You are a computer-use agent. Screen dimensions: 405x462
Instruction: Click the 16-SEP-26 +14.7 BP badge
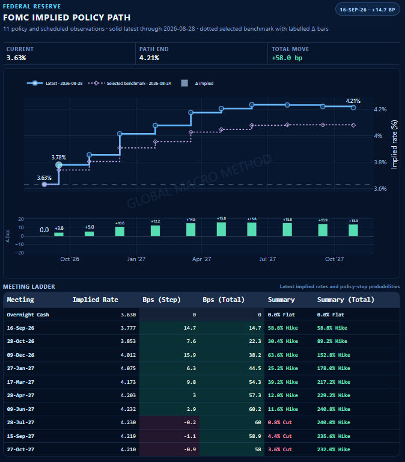pos(368,10)
